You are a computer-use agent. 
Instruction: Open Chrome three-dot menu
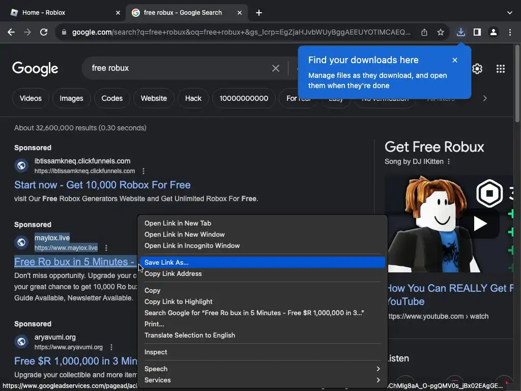click(510, 32)
